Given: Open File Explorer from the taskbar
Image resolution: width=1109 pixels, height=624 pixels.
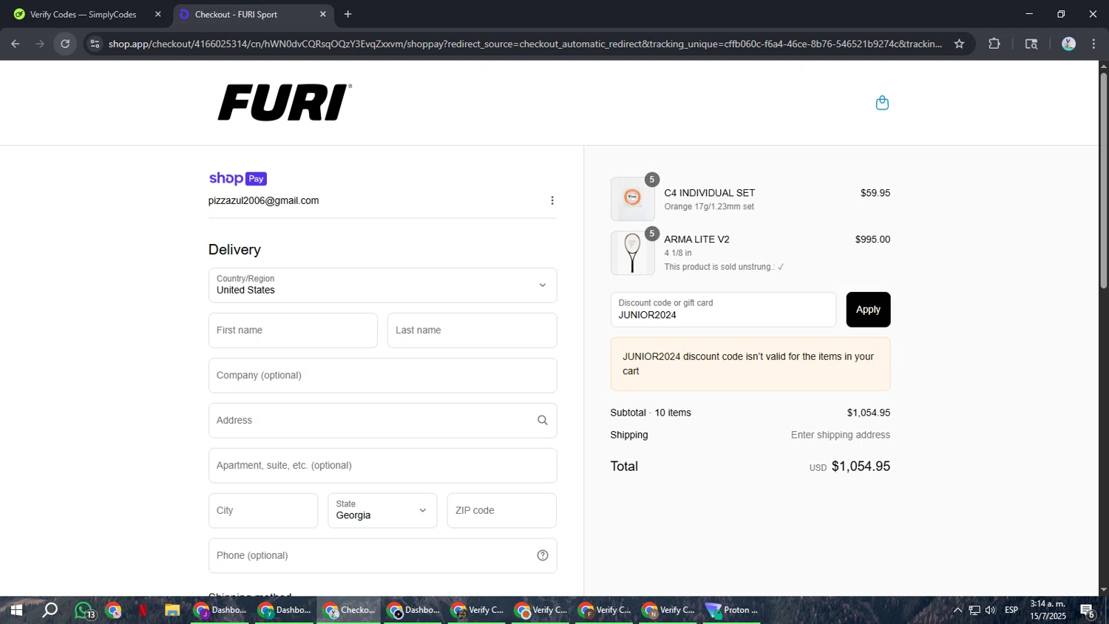Looking at the screenshot, I should pos(172,610).
